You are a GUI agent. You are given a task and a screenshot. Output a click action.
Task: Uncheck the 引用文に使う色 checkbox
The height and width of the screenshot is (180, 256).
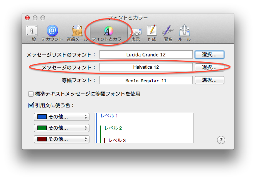pyautogui.click(x=31, y=105)
